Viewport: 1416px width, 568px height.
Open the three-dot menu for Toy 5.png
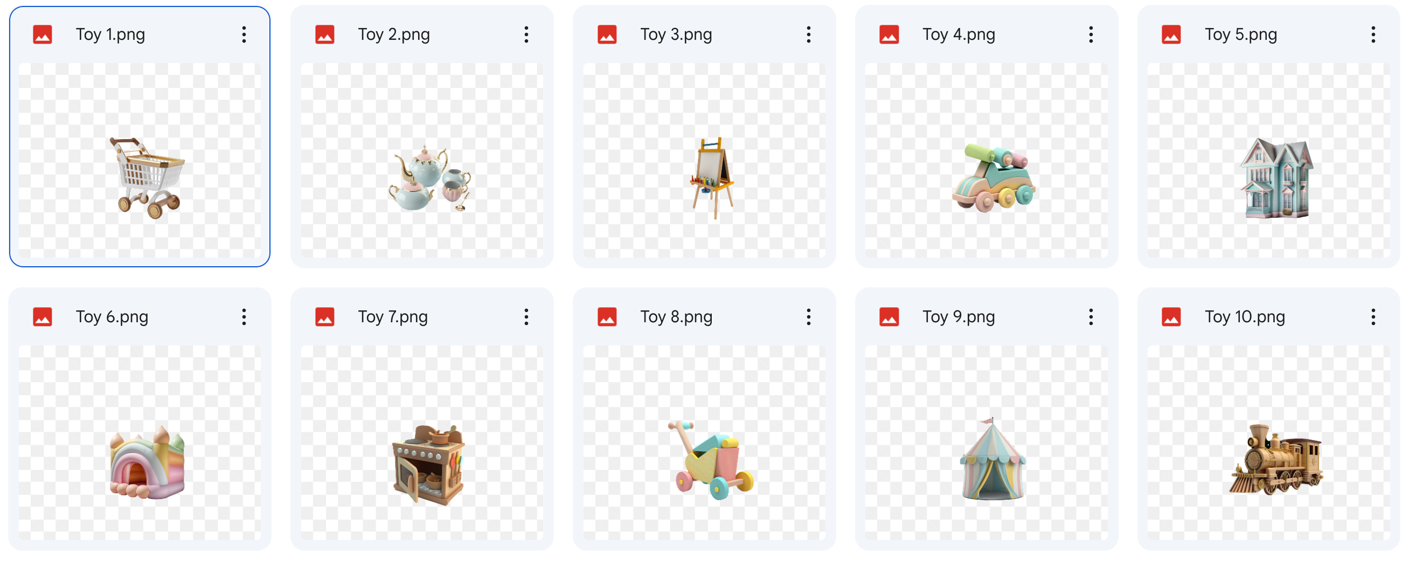point(1373,34)
